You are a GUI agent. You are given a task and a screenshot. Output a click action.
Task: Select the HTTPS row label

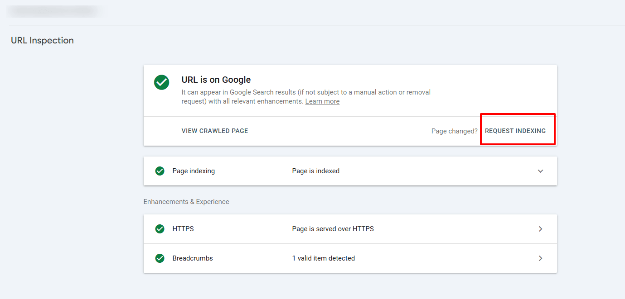click(183, 229)
